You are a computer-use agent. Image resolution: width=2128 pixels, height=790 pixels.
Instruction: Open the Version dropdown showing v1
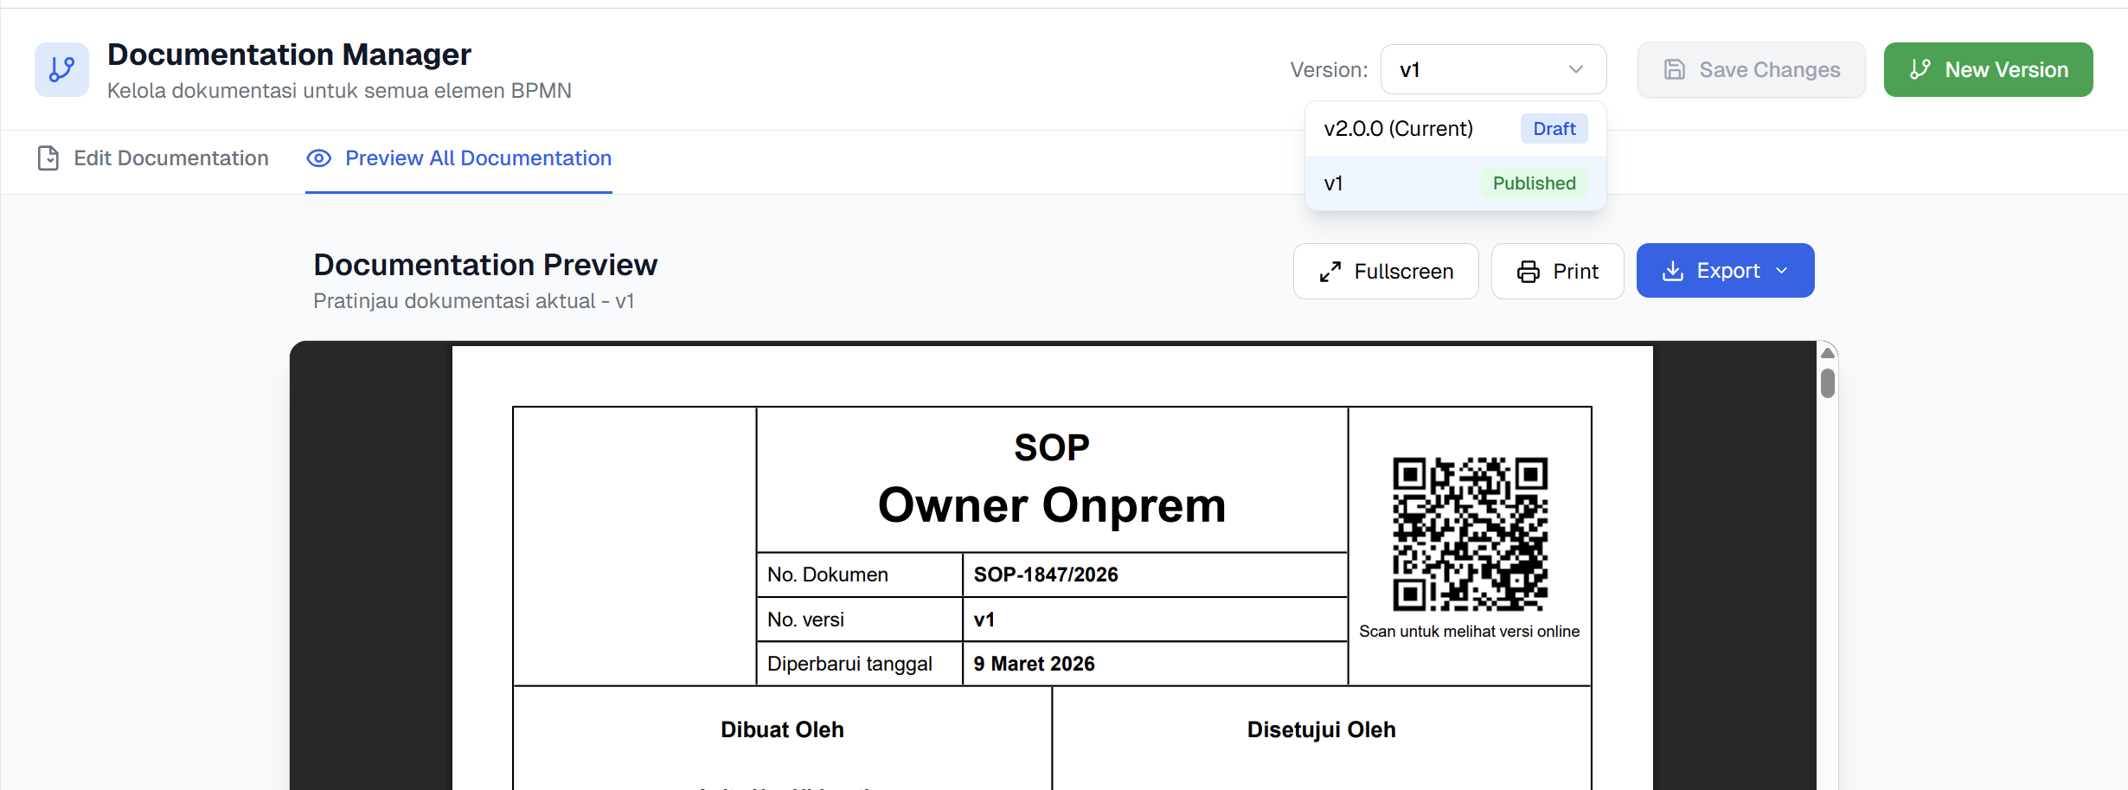(x=1493, y=70)
